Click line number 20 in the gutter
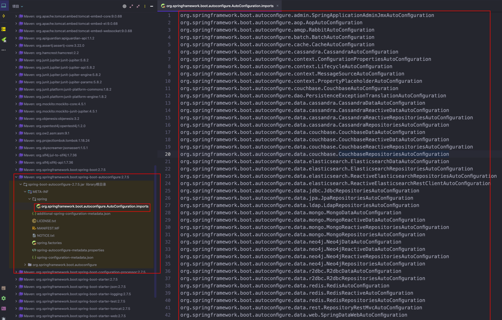Image resolution: width=502 pixels, height=320 pixels. pyautogui.click(x=168, y=154)
